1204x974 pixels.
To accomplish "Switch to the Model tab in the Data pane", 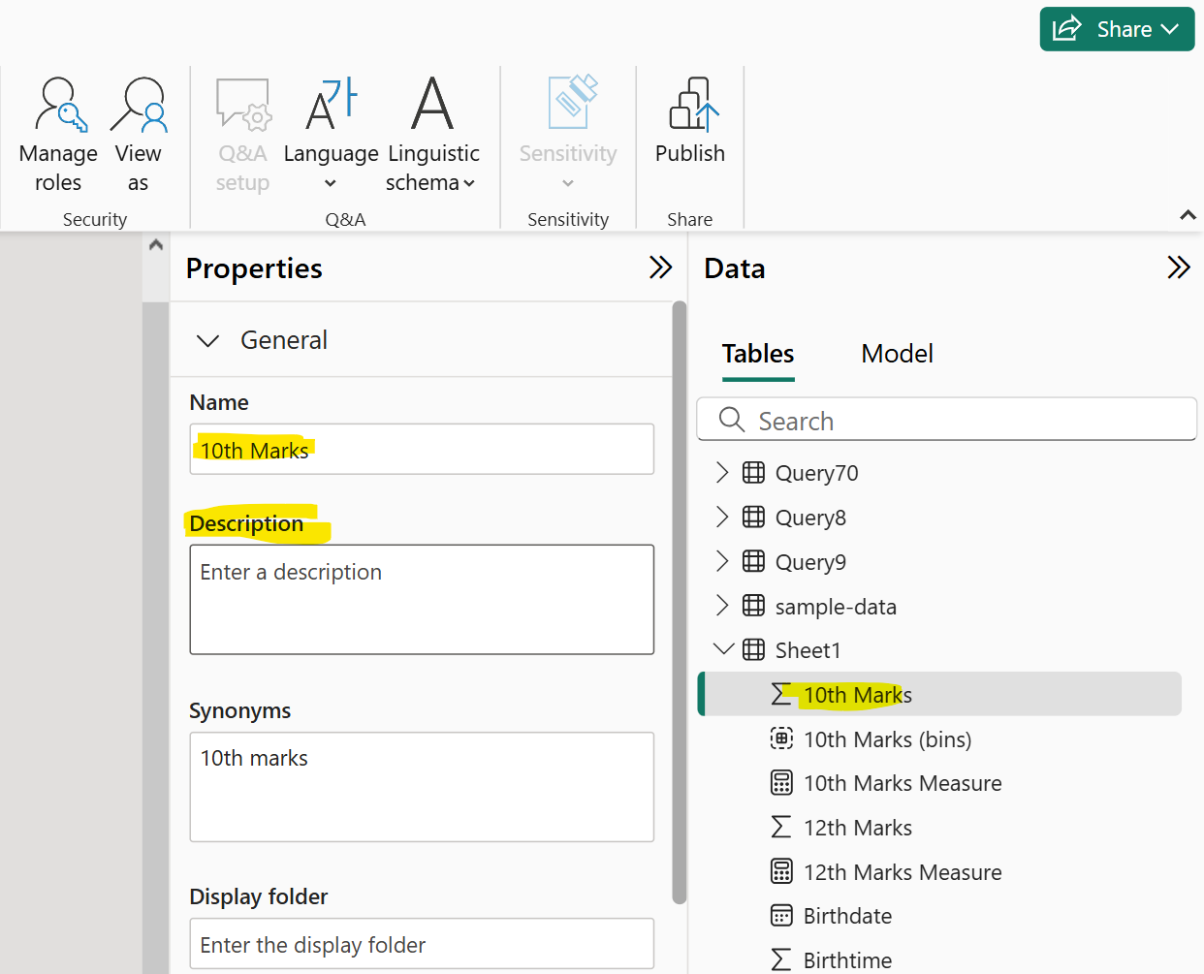I will pos(896,354).
